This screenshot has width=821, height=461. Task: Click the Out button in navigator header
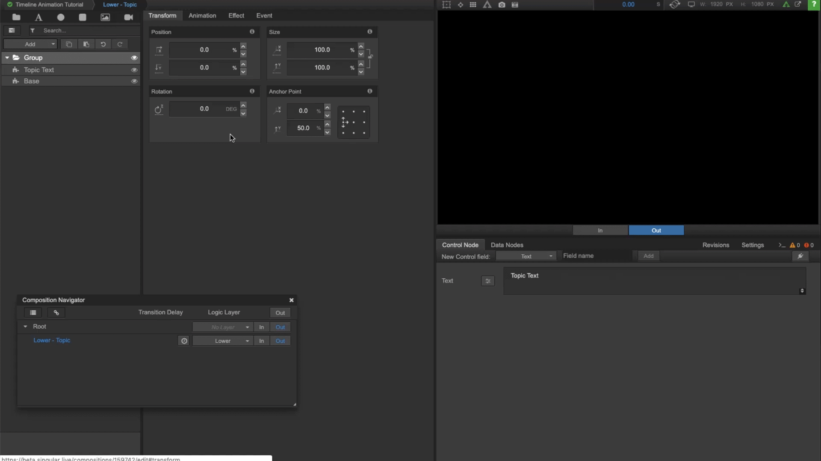pos(280,313)
